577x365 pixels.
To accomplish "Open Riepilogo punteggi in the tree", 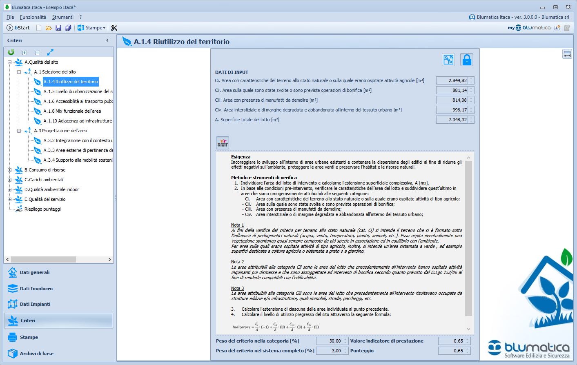I will click(42, 209).
